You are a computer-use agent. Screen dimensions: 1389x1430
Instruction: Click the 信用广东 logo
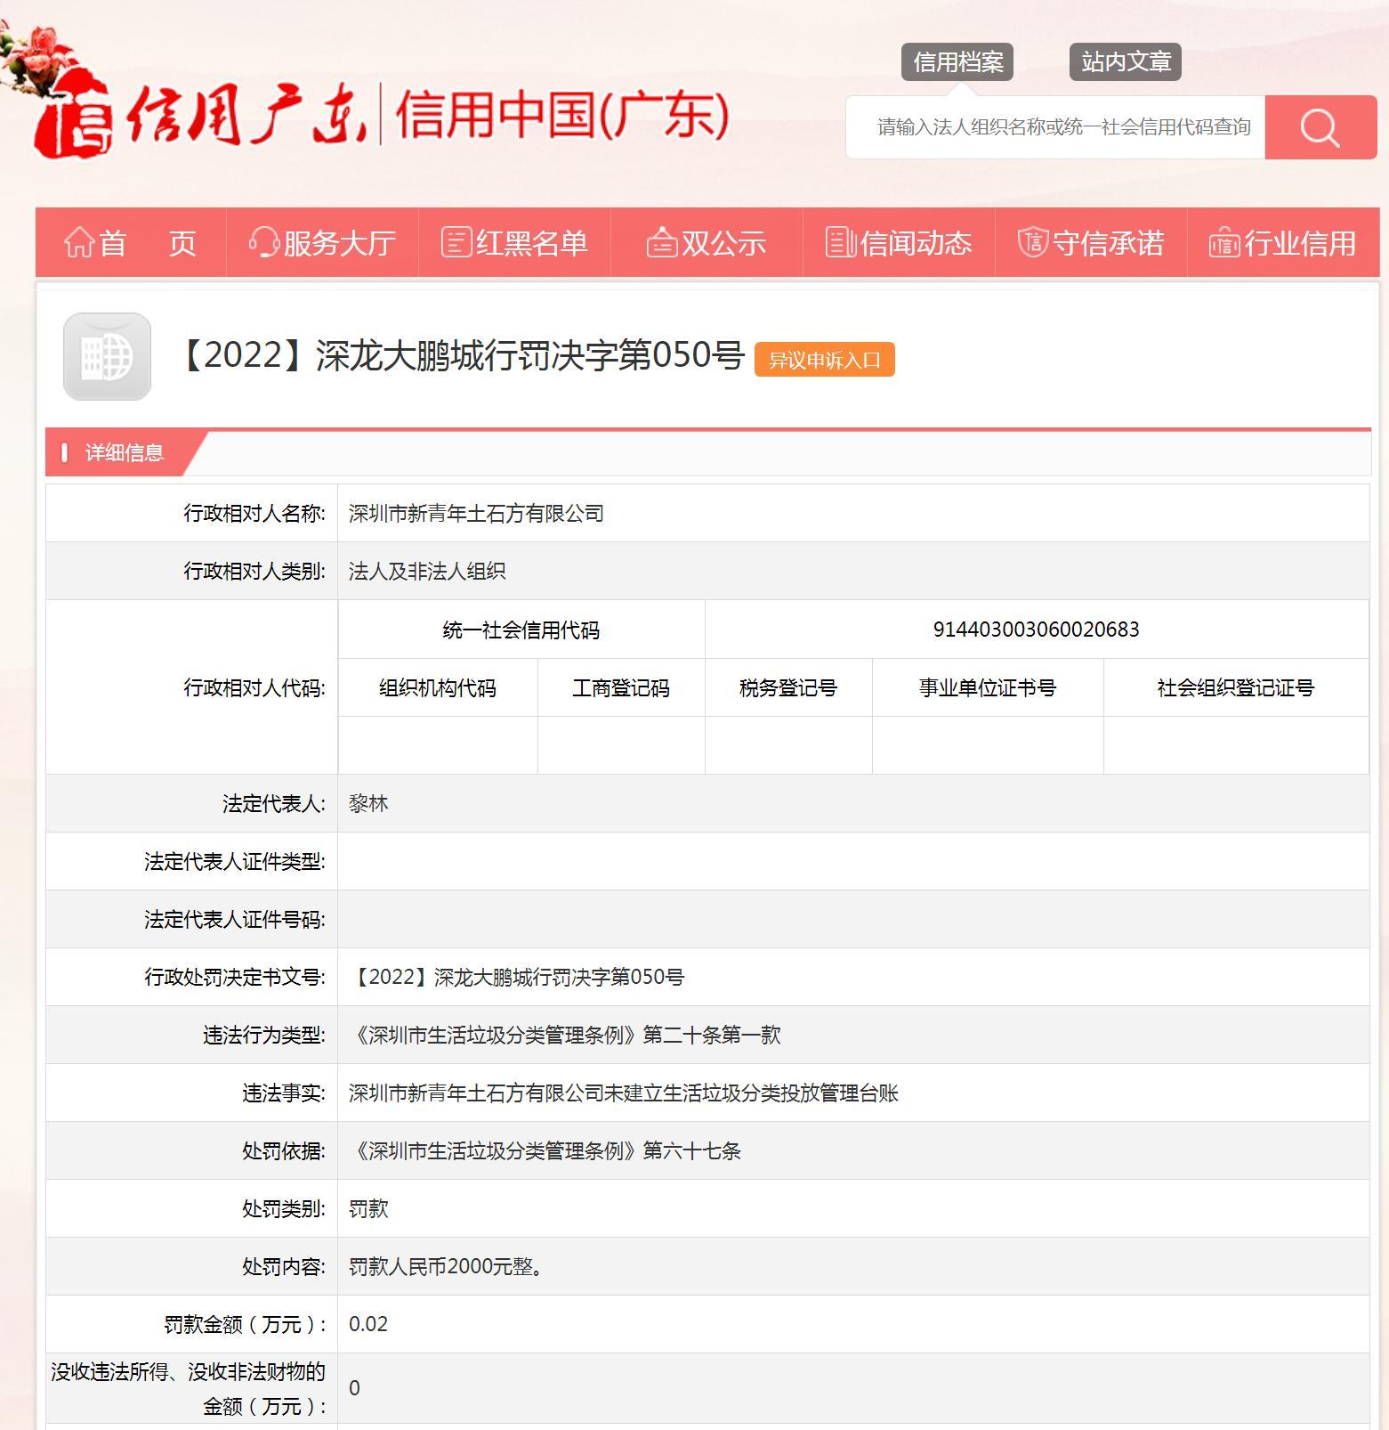click(200, 114)
